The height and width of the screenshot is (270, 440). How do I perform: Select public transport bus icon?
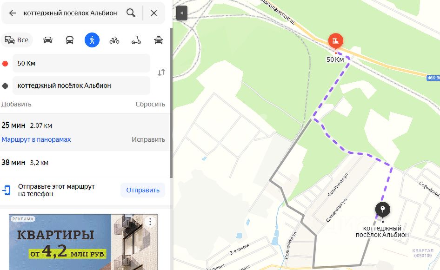click(x=70, y=40)
